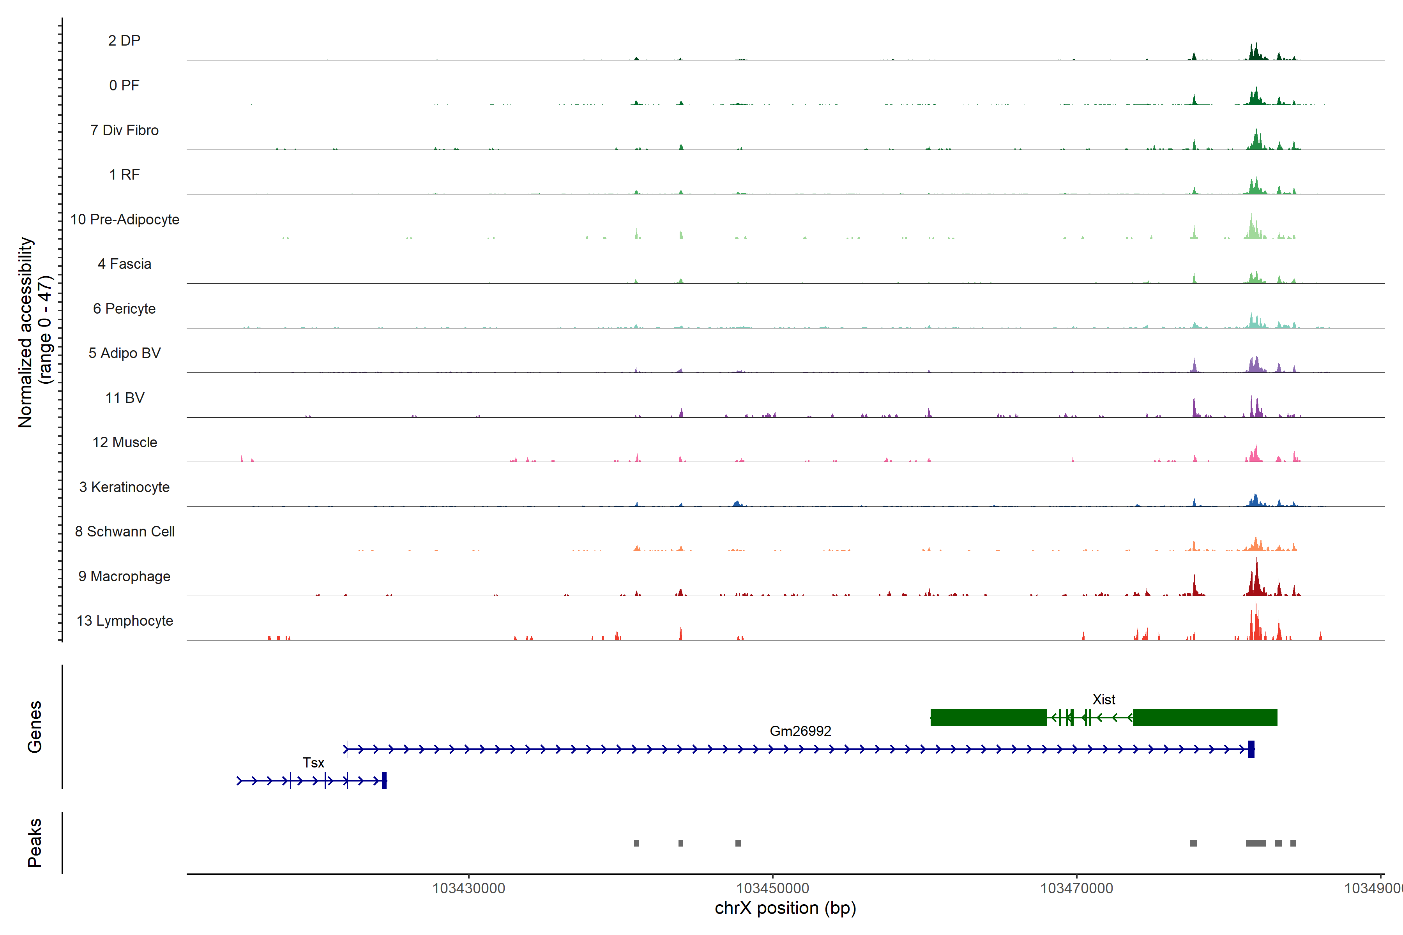Click the widest gray peak block
The height and width of the screenshot is (935, 1403).
point(1256,843)
